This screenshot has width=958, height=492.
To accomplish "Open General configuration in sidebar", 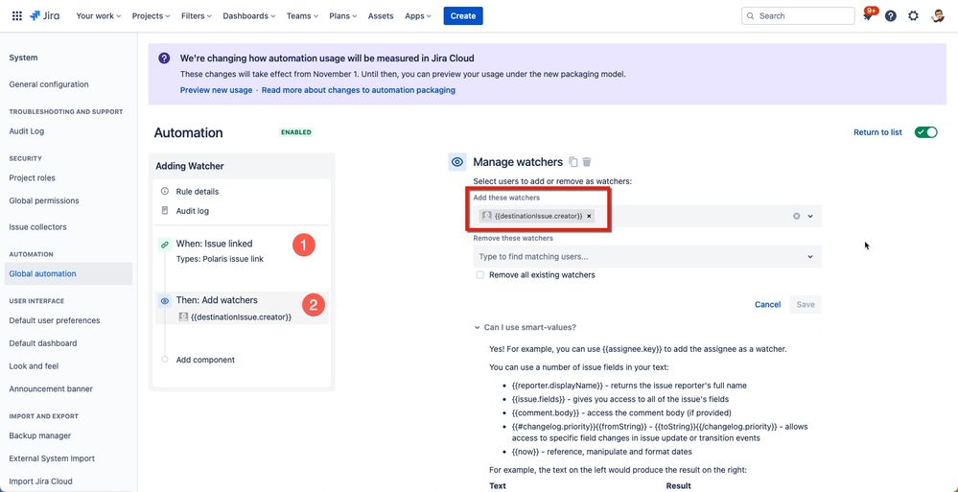I will (x=49, y=84).
